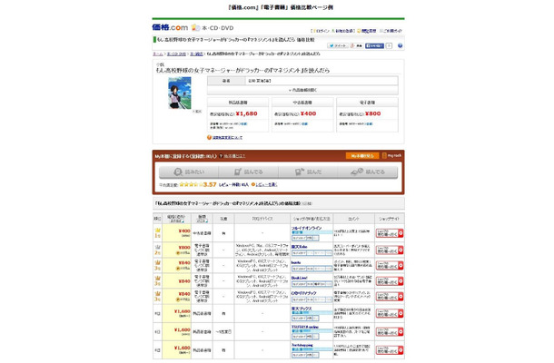Click the red shop button in 楽天ブックス row

390,314
